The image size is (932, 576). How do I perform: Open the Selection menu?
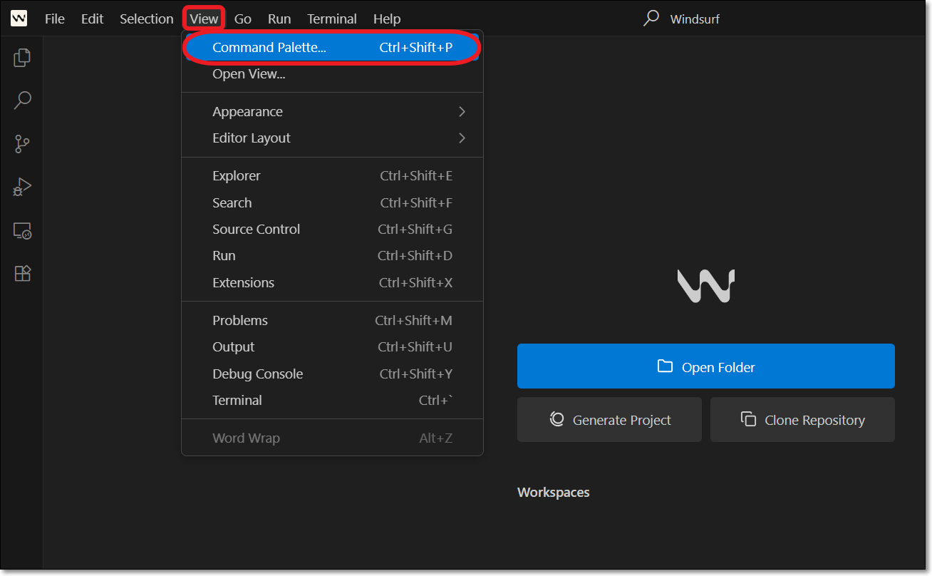146,19
